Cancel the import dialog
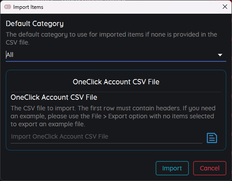232x181 pixels. 210,168
